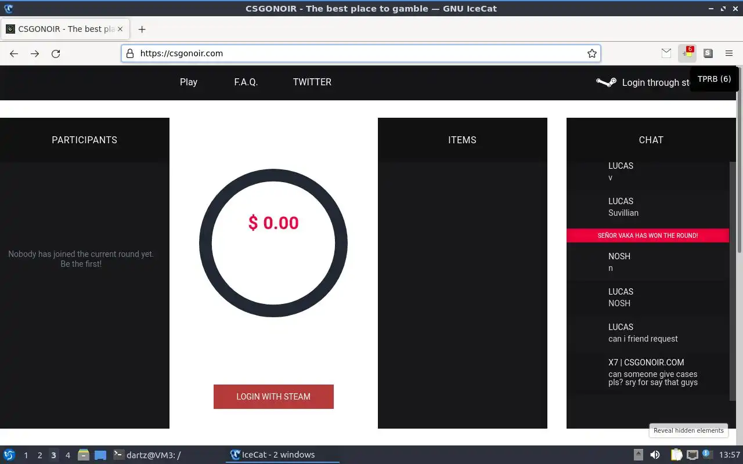Click the CHAT panel header
Image resolution: width=743 pixels, height=464 pixels.
(x=651, y=140)
